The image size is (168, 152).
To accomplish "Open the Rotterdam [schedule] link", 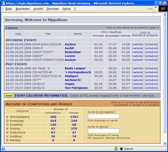I will (151, 52).
